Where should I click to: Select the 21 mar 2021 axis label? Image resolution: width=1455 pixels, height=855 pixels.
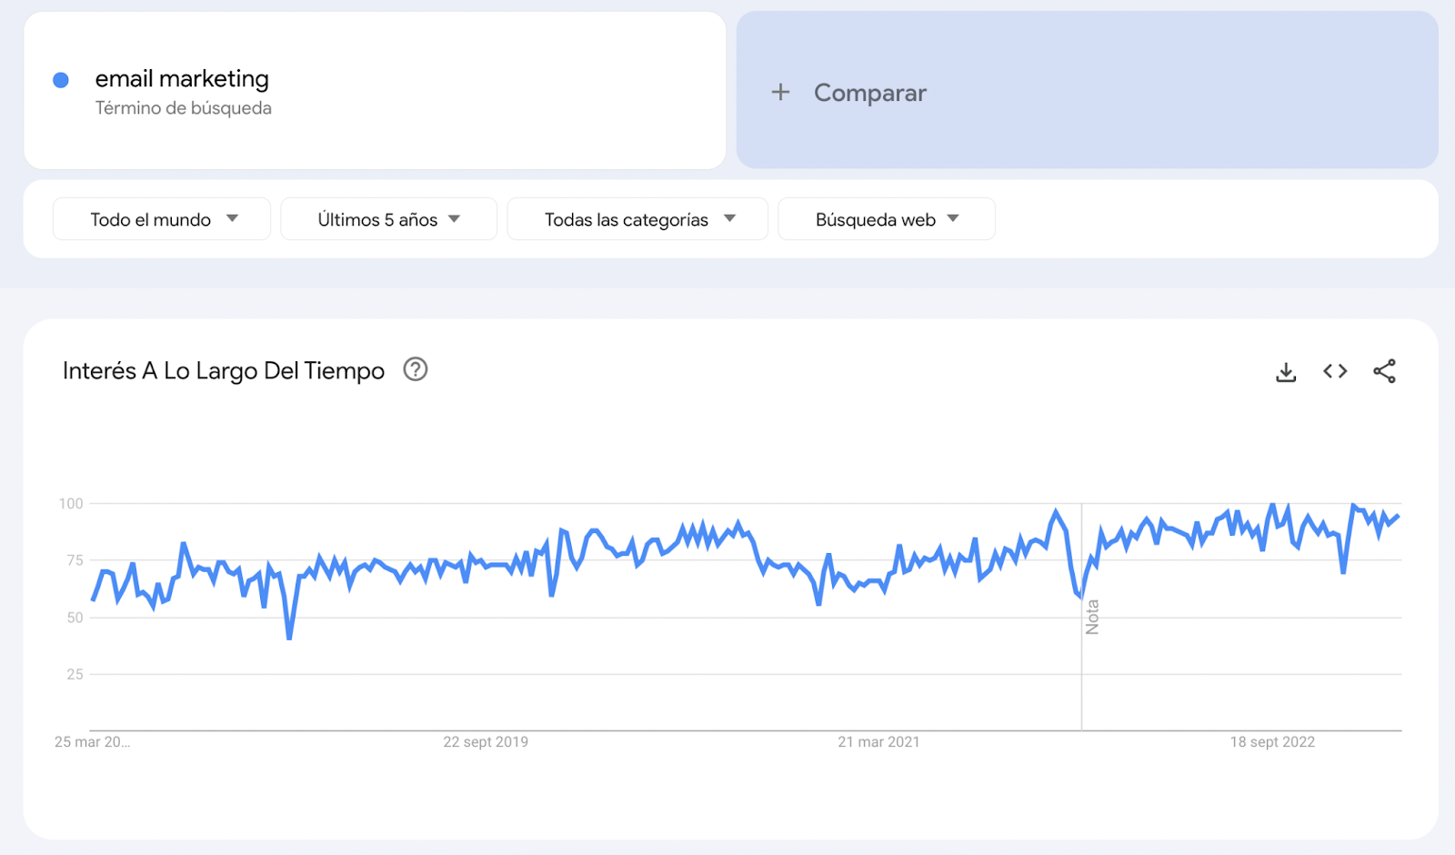(x=878, y=742)
